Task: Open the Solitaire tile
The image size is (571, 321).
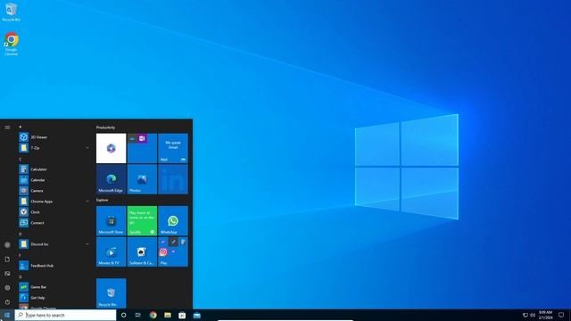Action: tap(142, 251)
